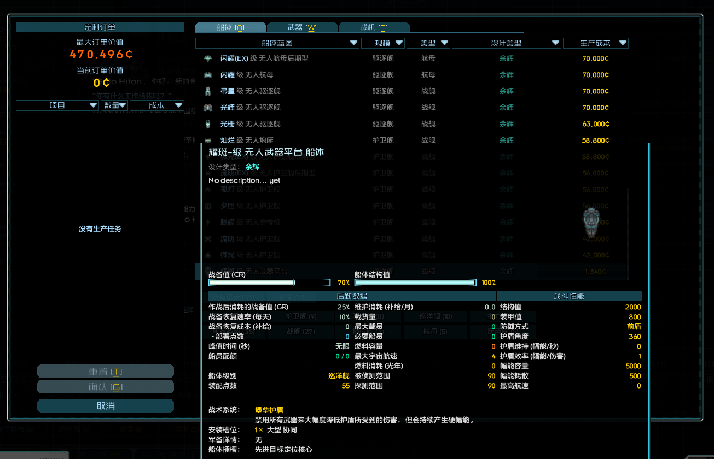Sort by 生产成本 column header
The width and height of the screenshot is (714, 459).
point(595,43)
